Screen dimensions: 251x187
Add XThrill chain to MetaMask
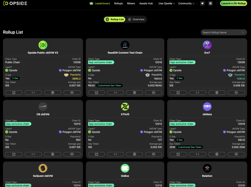(x=97, y=154)
